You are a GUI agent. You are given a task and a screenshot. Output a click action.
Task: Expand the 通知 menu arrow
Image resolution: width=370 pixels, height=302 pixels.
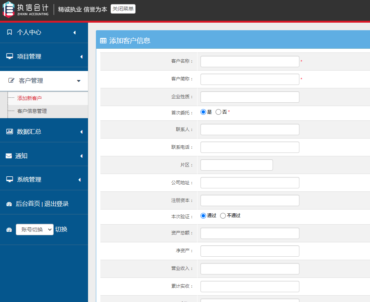pyautogui.click(x=82, y=156)
